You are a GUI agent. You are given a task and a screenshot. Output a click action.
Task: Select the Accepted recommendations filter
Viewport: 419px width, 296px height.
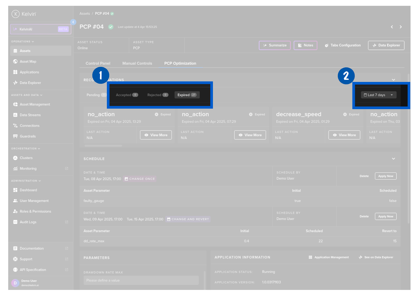[127, 95]
